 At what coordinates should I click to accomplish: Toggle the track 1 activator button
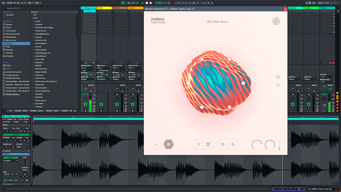85,105
